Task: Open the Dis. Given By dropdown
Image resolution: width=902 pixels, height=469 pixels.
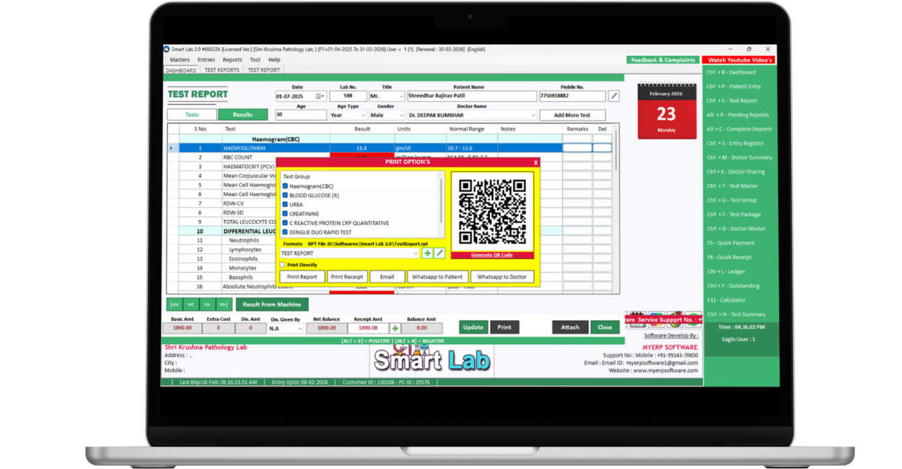Action: tap(299, 328)
